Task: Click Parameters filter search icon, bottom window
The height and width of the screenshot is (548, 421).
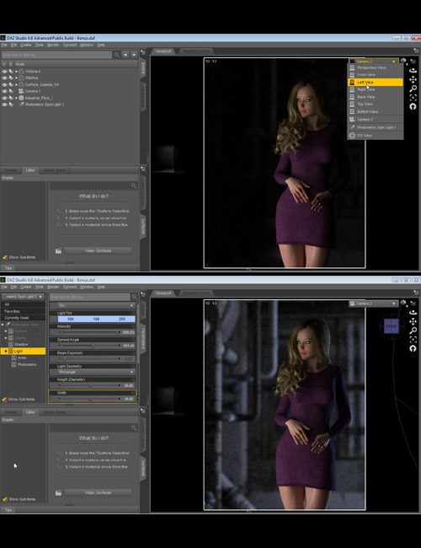Action: (x=134, y=297)
